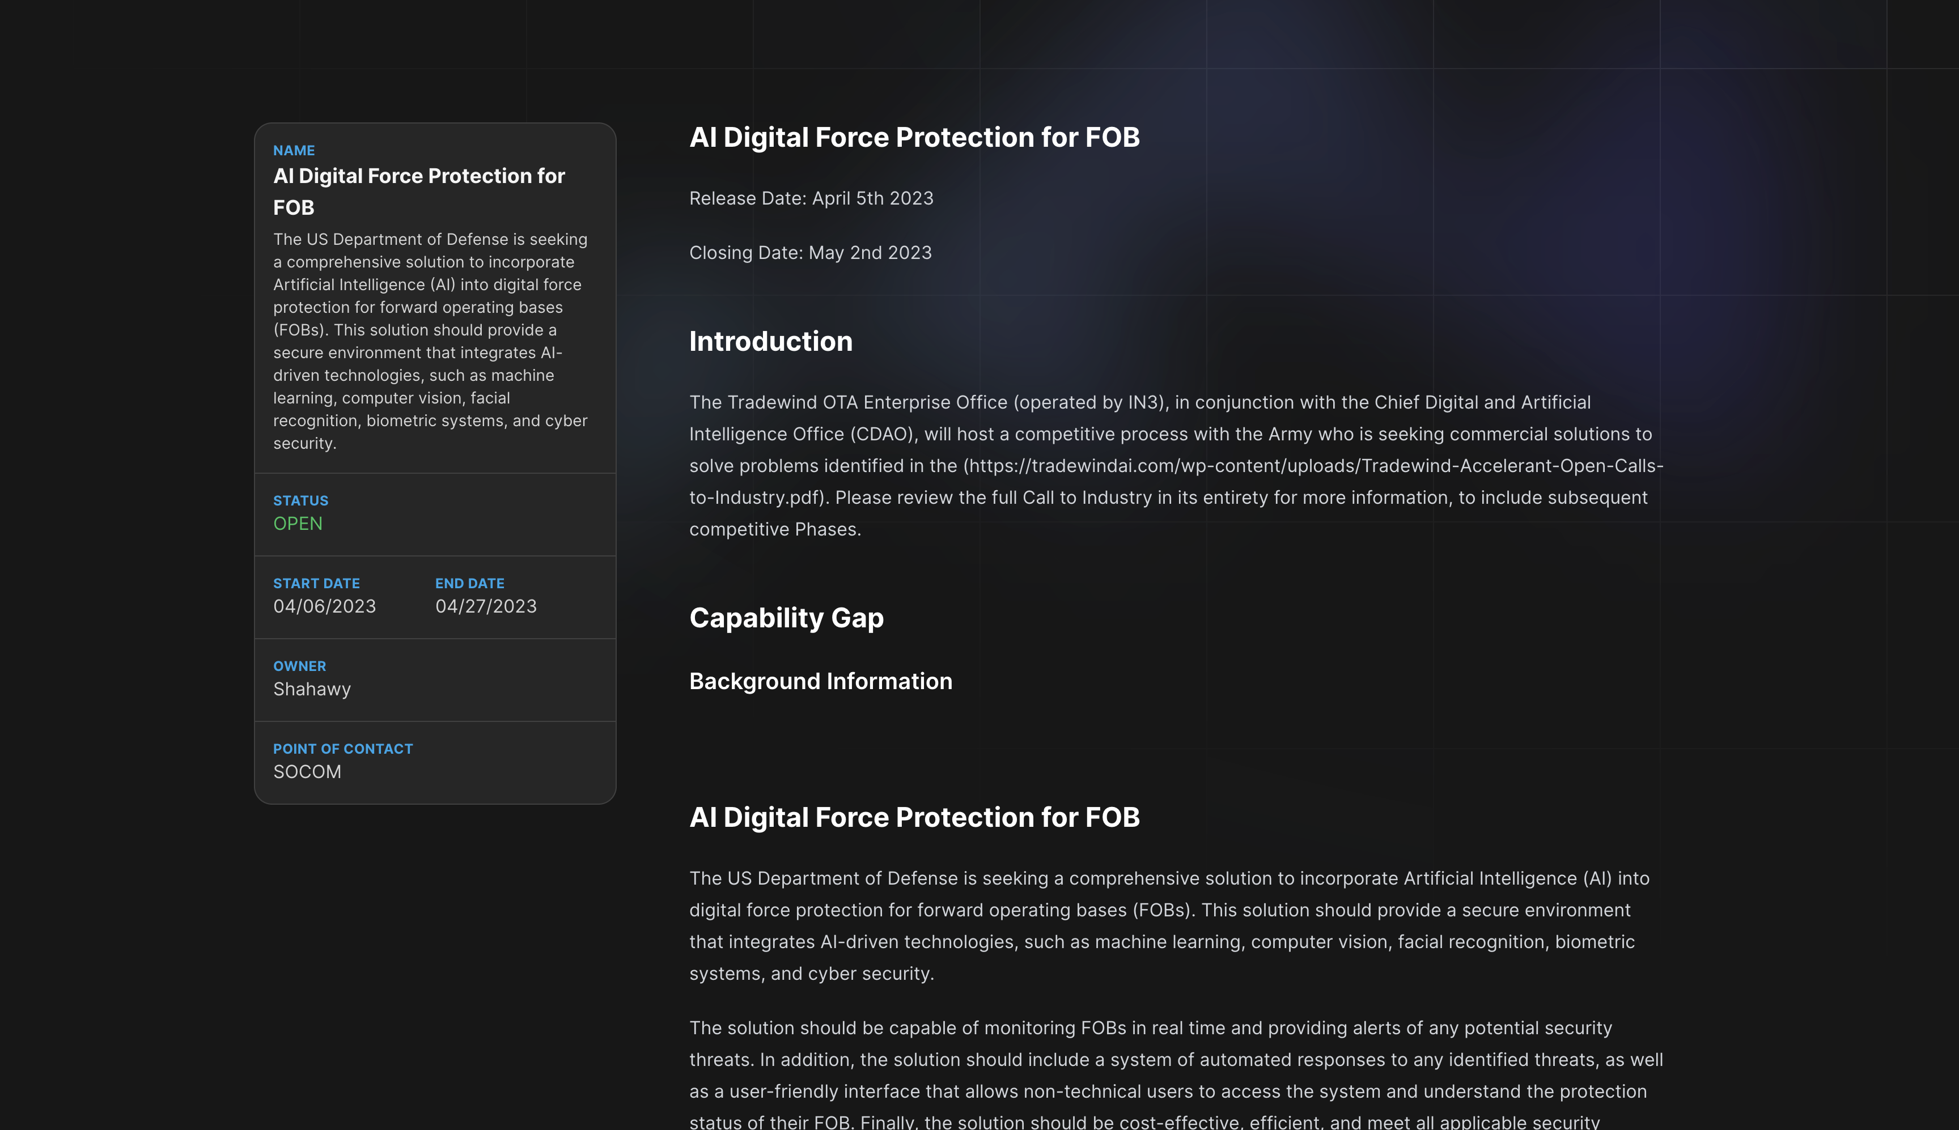
Task: Click the sidebar card title below NAME
Action: coord(419,192)
